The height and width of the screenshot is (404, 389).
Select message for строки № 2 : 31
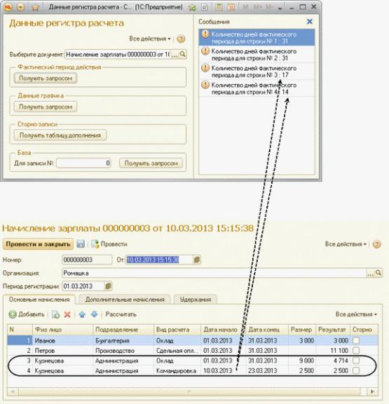coord(257,55)
